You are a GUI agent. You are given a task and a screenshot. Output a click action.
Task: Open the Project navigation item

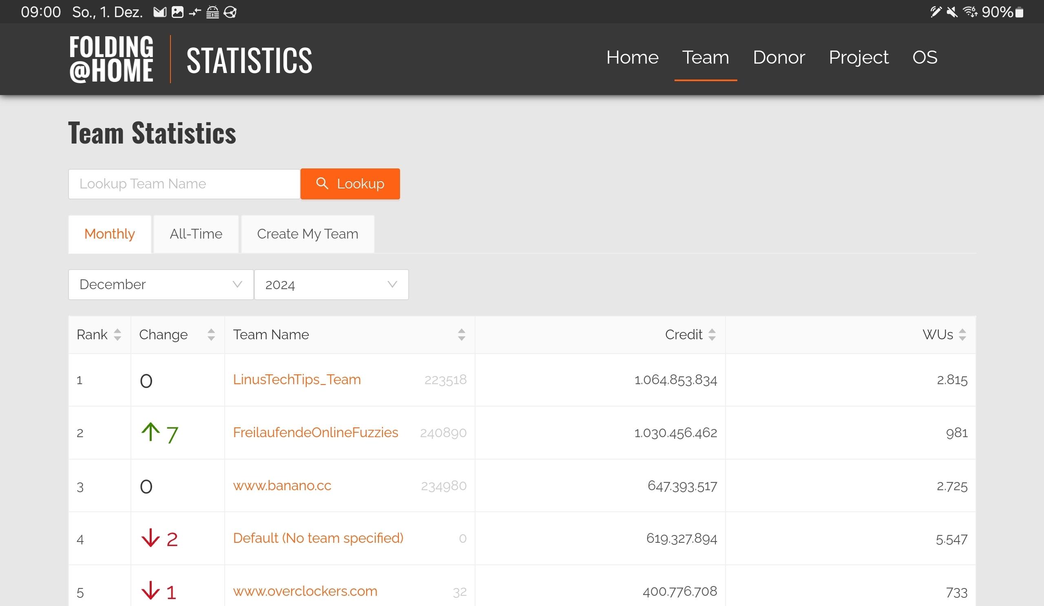[x=858, y=57]
